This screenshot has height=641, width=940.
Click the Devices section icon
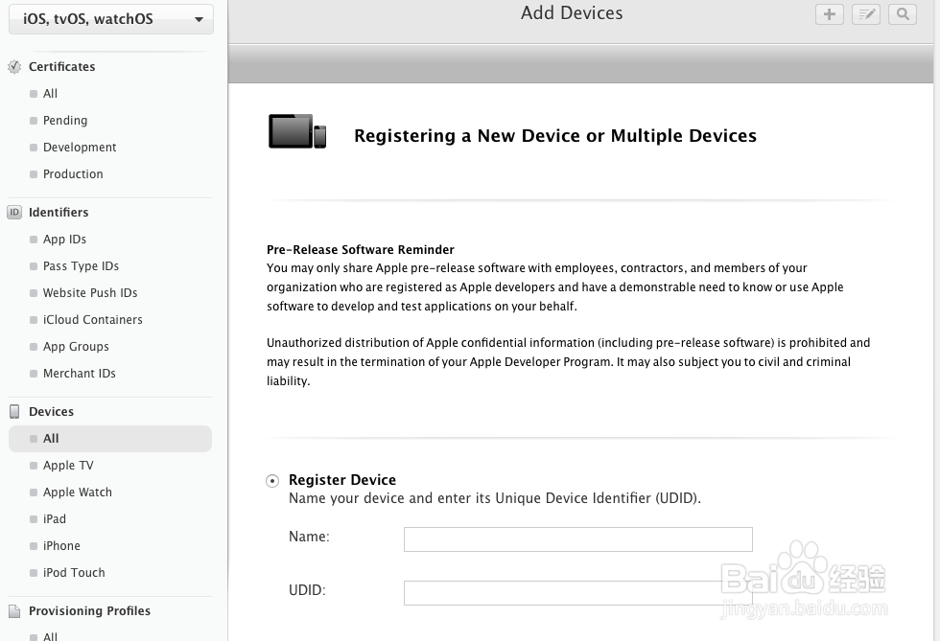click(14, 412)
